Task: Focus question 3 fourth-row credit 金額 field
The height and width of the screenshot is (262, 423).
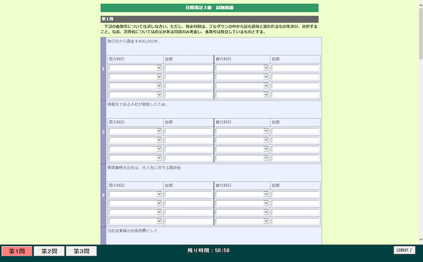Action: point(296,221)
